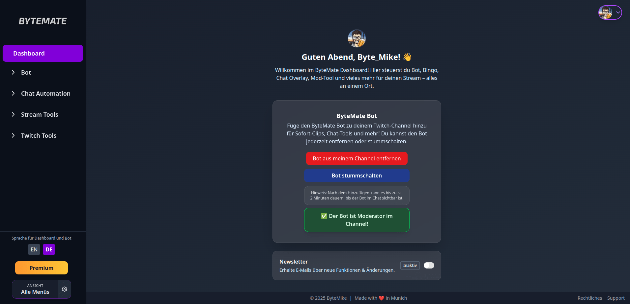Screen dimensions: 630x304
Task: Click the profile avatar in the top-right corner
Action: pos(606,12)
